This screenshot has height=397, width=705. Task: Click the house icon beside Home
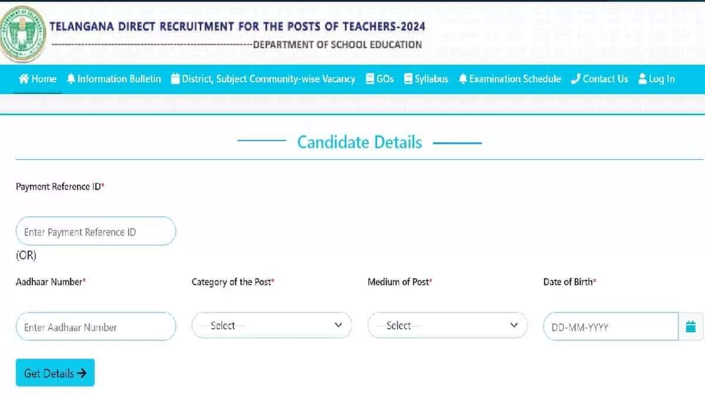[x=24, y=79]
